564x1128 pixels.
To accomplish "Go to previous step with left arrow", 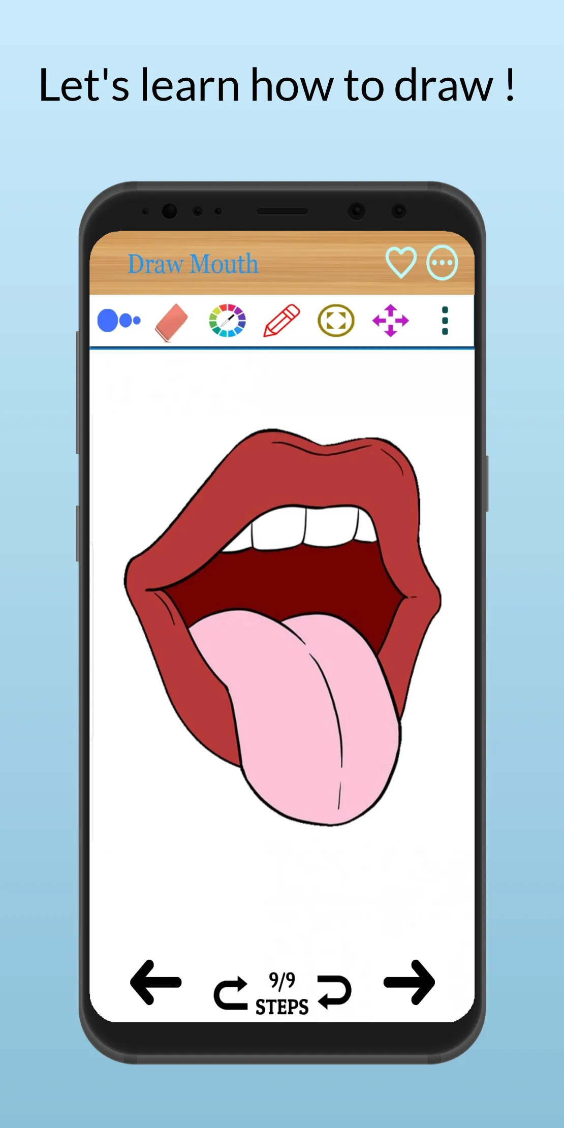I will coord(156,982).
